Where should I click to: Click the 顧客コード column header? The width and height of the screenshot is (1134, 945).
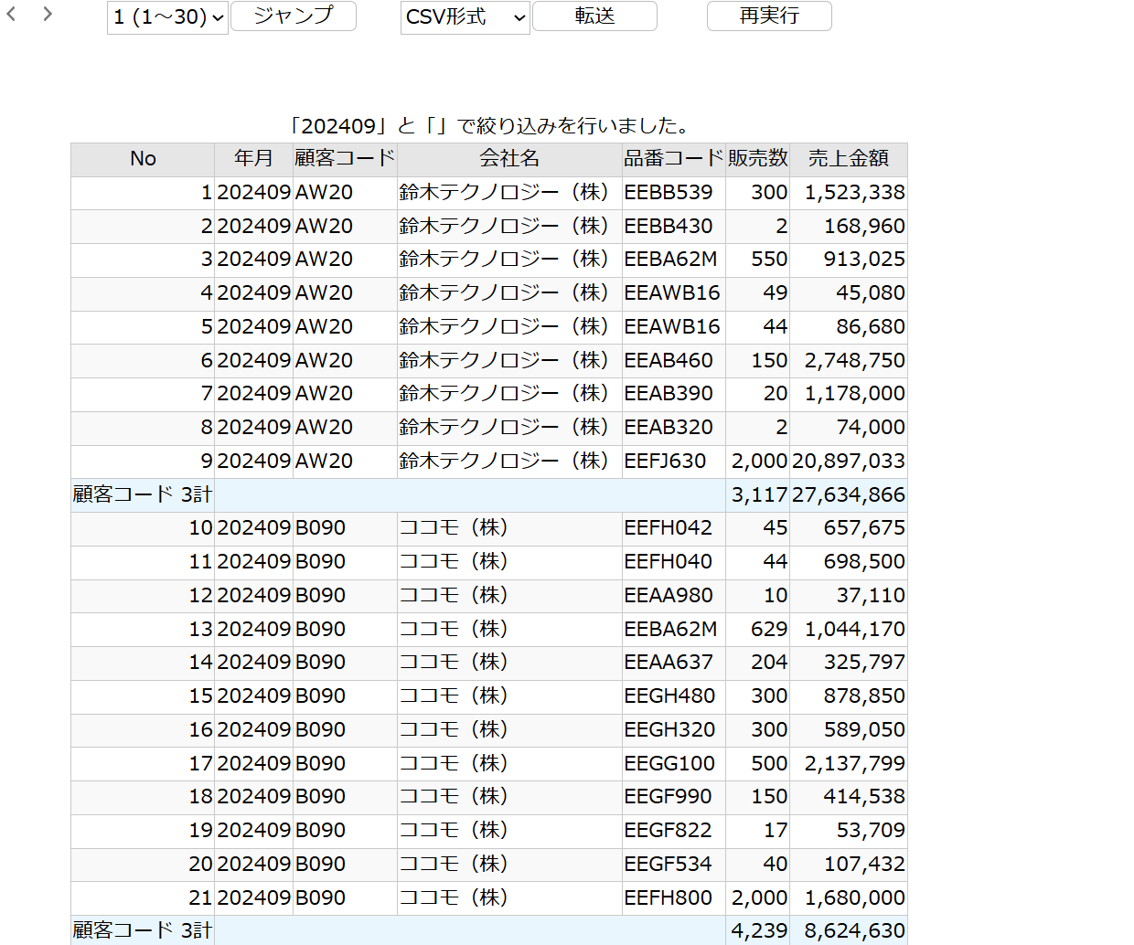(344, 158)
